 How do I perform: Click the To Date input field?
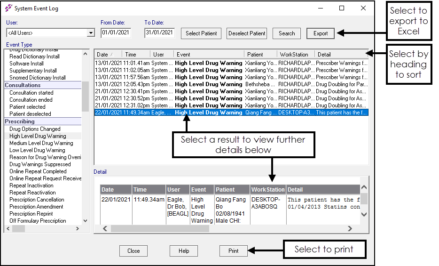[159, 33]
